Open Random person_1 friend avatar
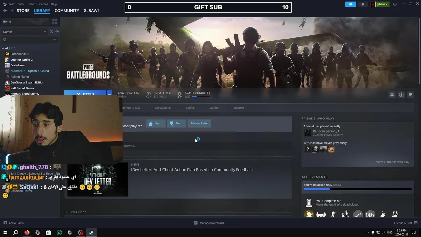Image resolution: width=421 pixels, height=237 pixels. [x=308, y=133]
